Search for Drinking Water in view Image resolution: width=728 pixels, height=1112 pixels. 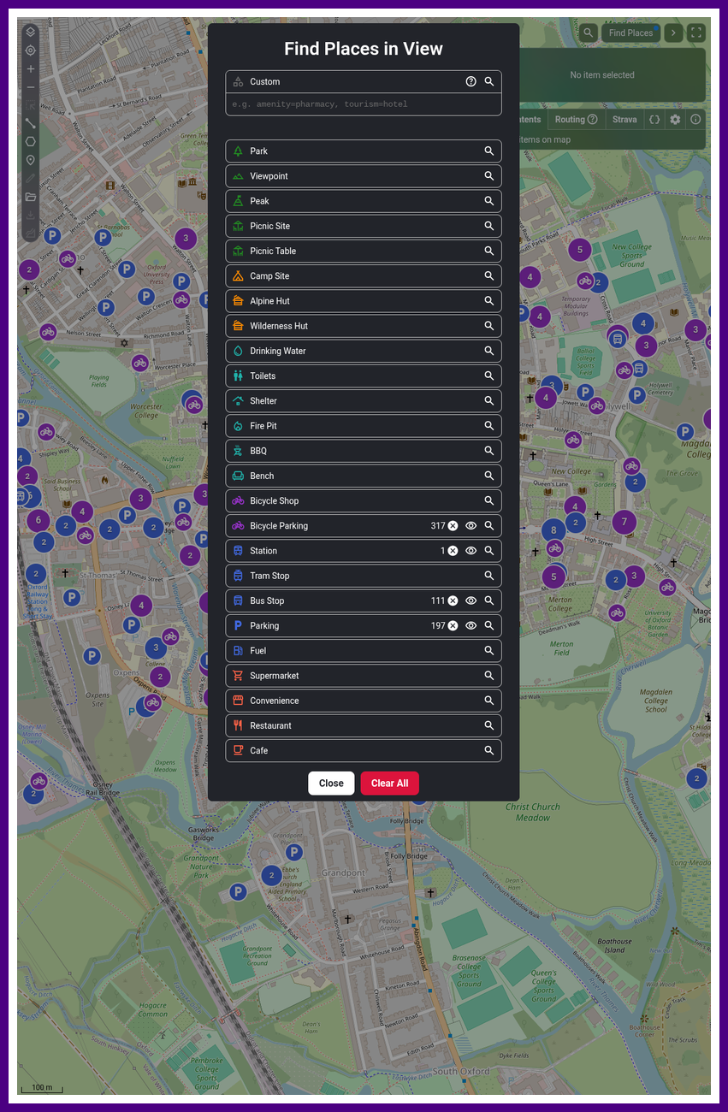(489, 352)
